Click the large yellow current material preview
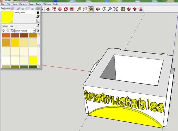Screen dimensions: 178x131 [7, 17]
